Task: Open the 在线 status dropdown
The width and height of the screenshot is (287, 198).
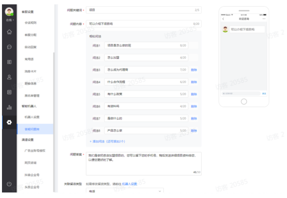Action: tap(10, 20)
